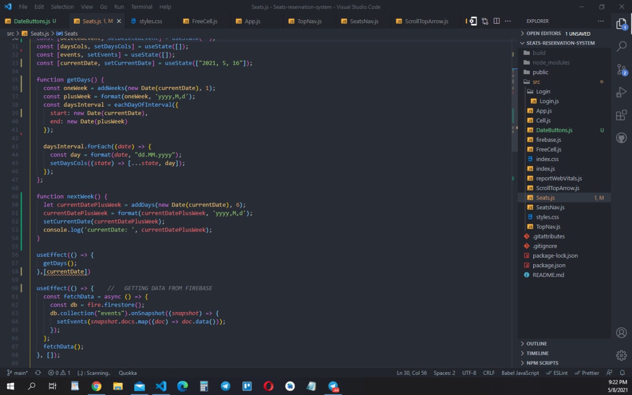Viewport: 632px width, 395px height.
Task: Click the notifications bell in the status bar
Action: coord(622,373)
